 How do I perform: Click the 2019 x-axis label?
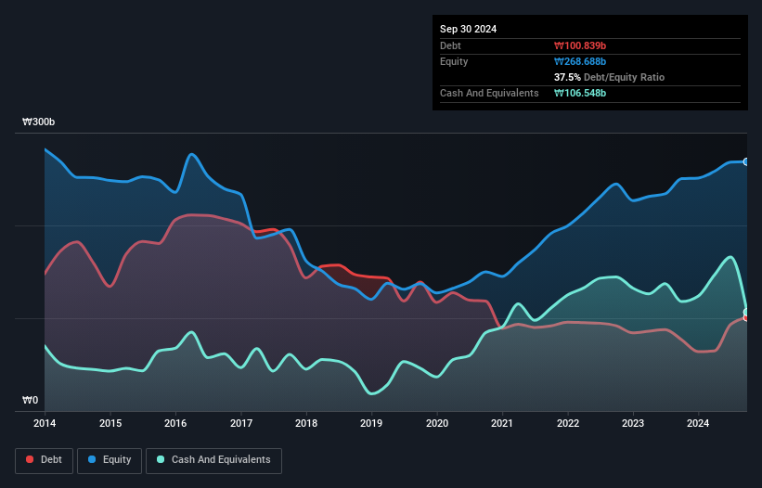click(371, 423)
